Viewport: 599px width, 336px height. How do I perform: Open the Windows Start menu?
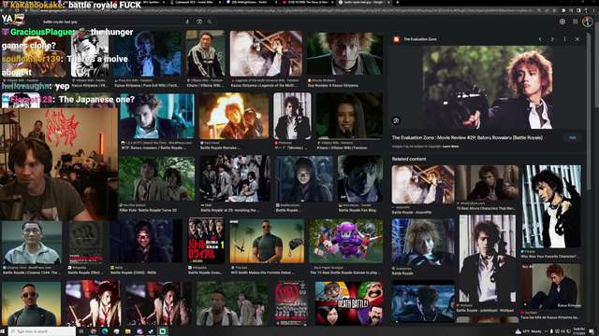(4, 331)
